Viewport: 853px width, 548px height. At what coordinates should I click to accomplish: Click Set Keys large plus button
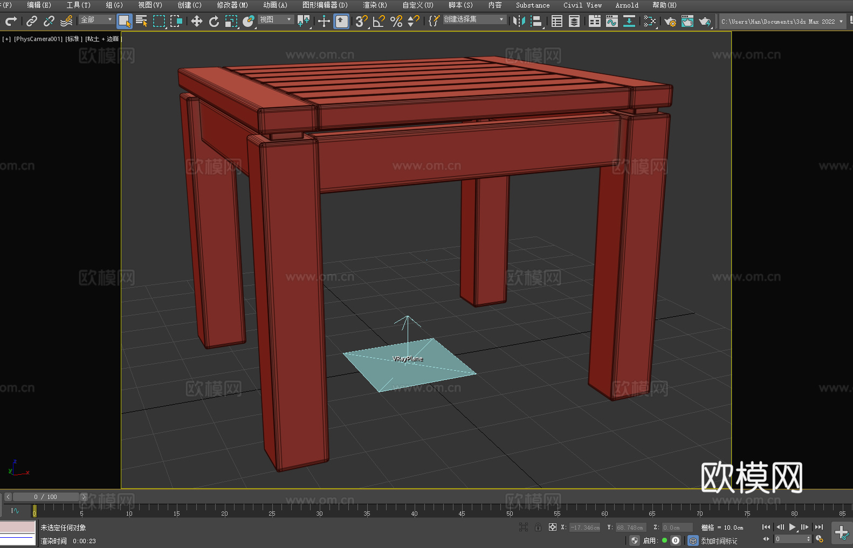842,533
